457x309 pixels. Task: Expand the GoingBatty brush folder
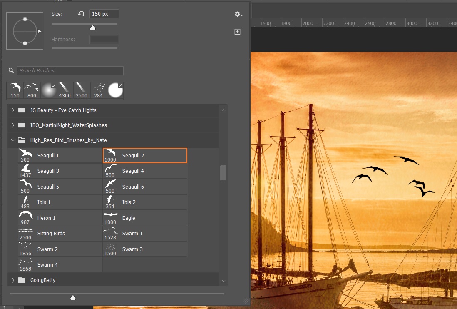pyautogui.click(x=13, y=280)
